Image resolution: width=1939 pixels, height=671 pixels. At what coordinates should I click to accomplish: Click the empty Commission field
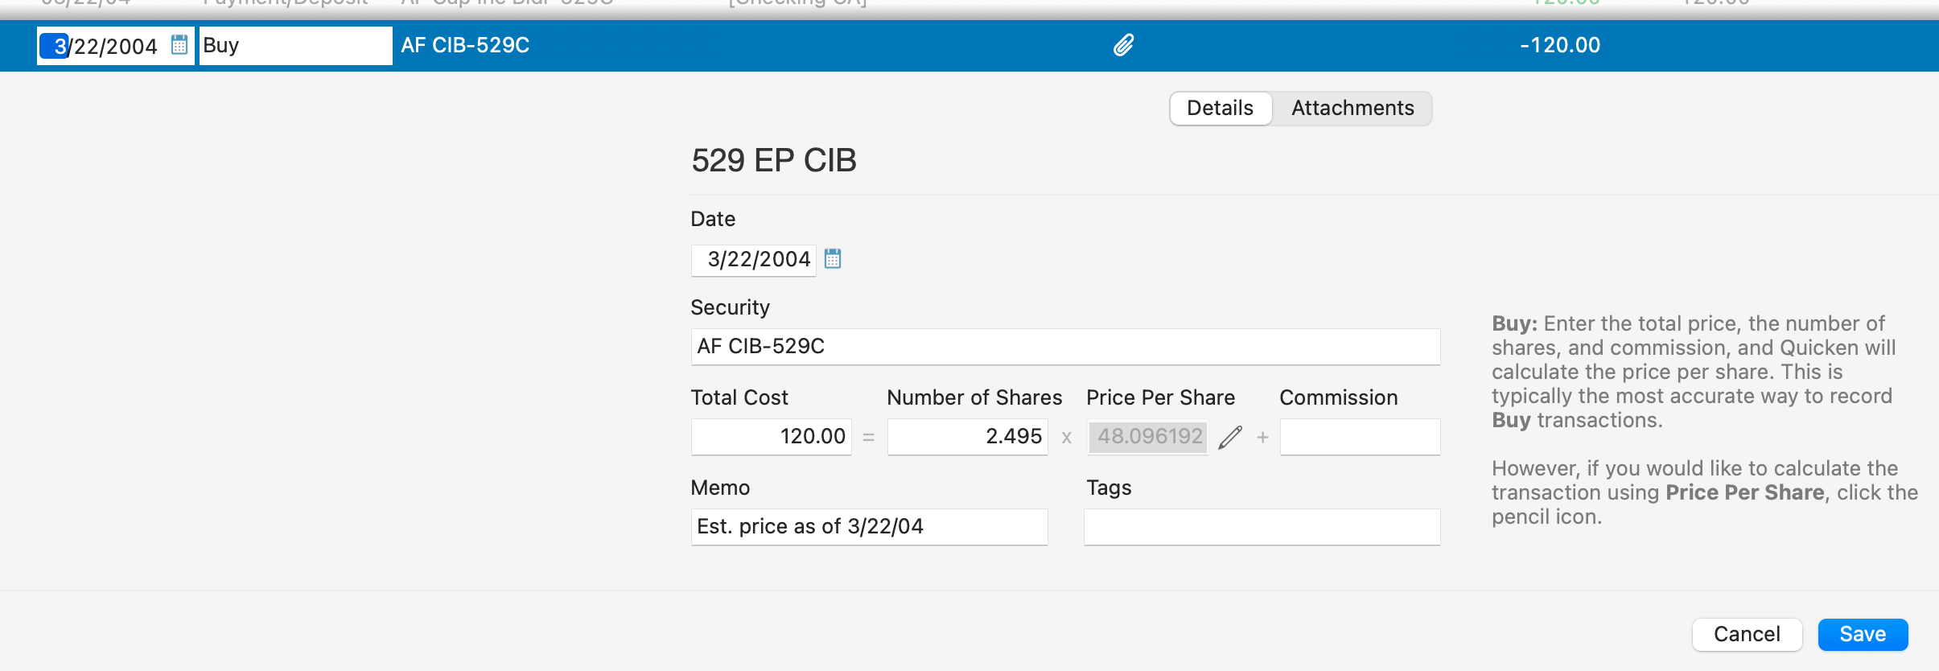[x=1359, y=437]
